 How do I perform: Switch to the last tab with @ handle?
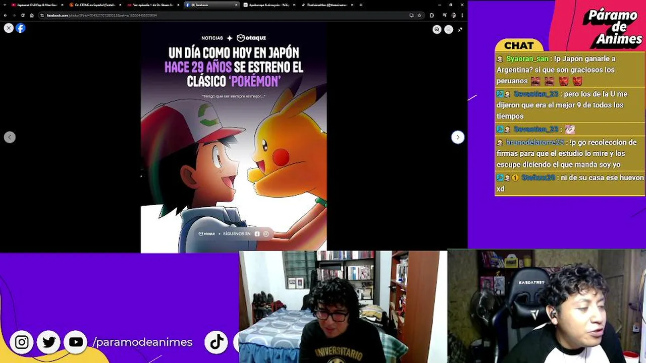pos(328,5)
